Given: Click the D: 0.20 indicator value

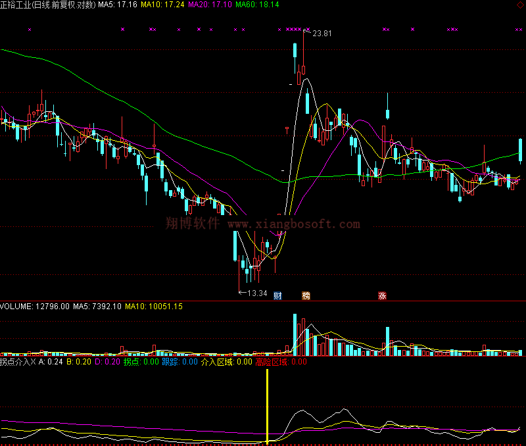Looking at the screenshot, I should [x=107, y=362].
